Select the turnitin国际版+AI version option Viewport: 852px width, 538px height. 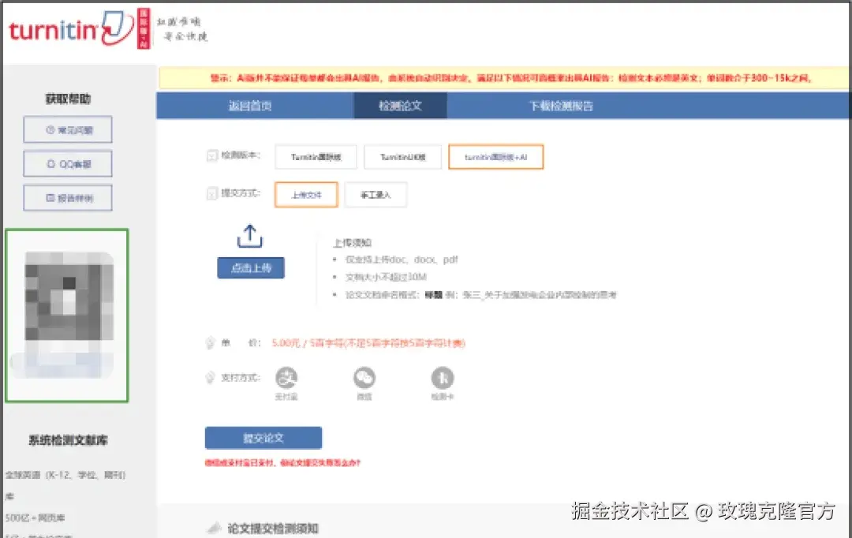[x=495, y=157]
